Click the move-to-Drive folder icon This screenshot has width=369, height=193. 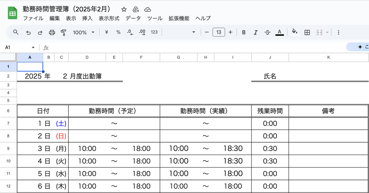(136, 9)
